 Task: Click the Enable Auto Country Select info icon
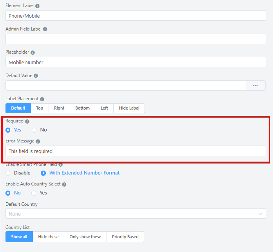pyautogui.click(x=64, y=184)
